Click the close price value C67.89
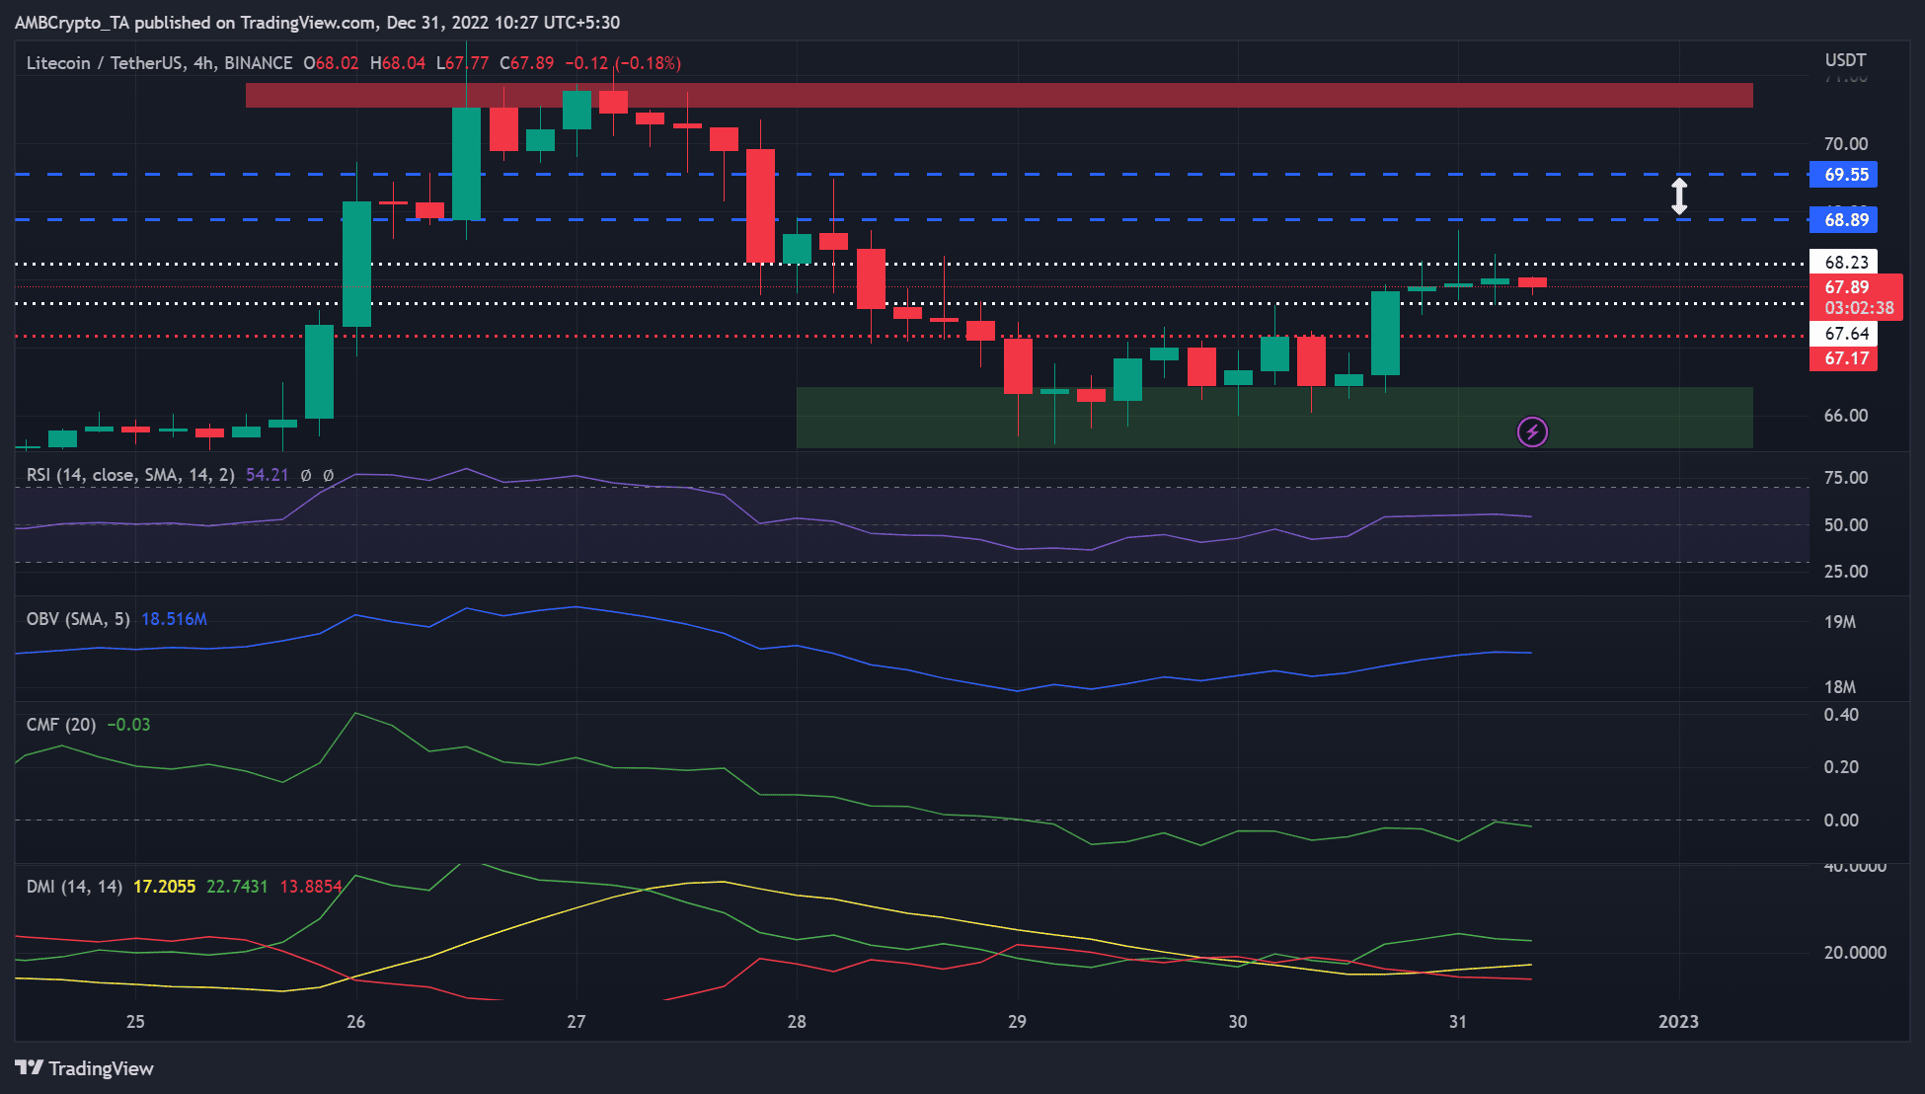Viewport: 1925px width, 1094px height. [527, 63]
